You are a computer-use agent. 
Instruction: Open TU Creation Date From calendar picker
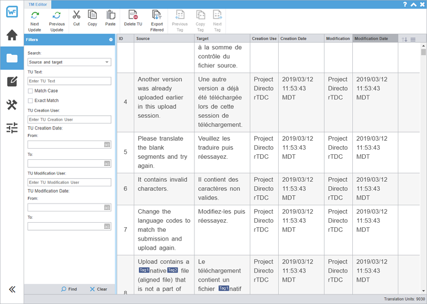click(x=107, y=145)
